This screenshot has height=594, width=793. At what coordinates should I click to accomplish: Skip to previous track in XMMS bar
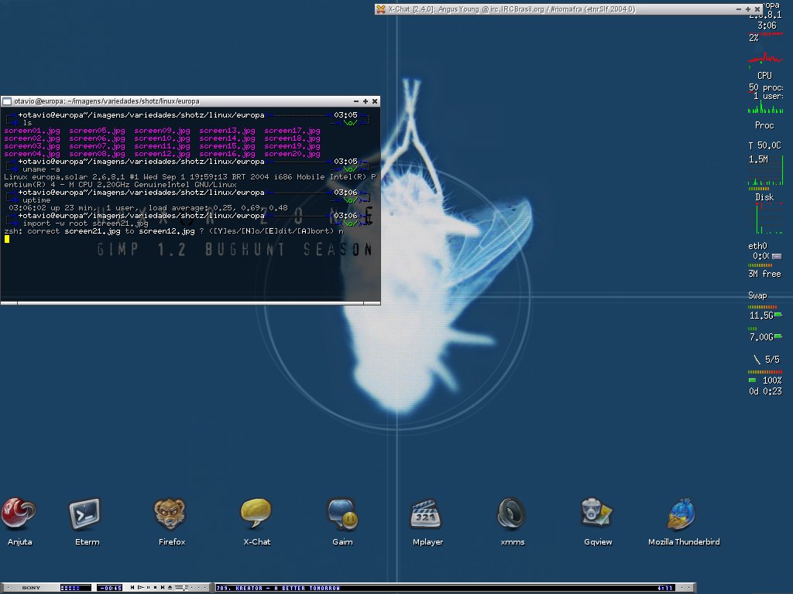pos(132,588)
